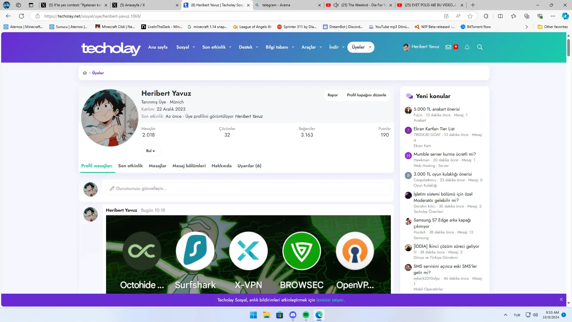Expand Son etkinlik menu arrow
This screenshot has height=322, width=572.
tap(230, 47)
